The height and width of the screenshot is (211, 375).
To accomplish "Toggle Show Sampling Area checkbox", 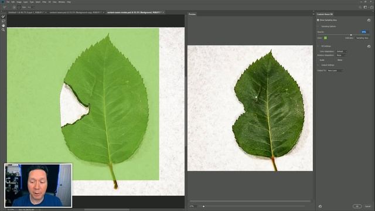I will coord(318,20).
